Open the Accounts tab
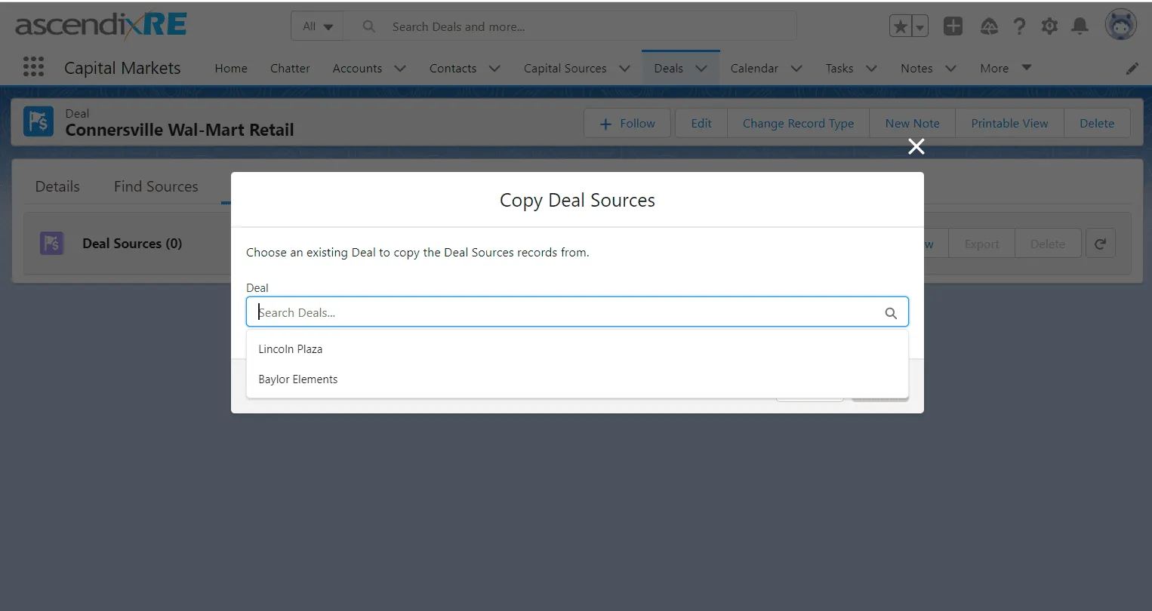1152x611 pixels. (x=357, y=68)
